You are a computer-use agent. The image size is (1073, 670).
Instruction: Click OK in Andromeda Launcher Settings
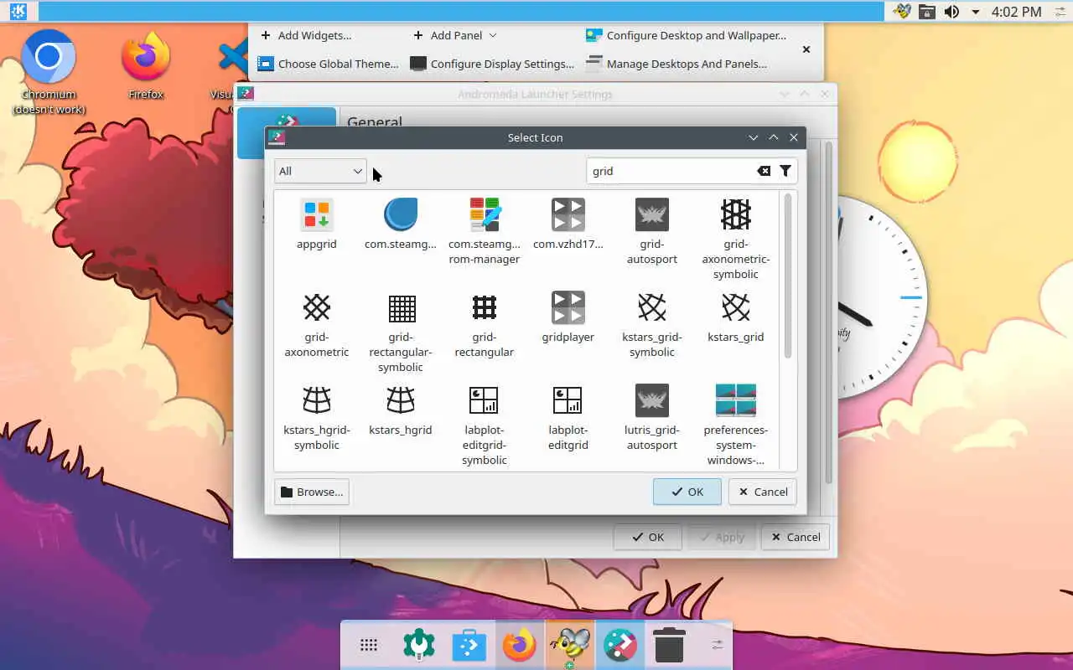[647, 537]
